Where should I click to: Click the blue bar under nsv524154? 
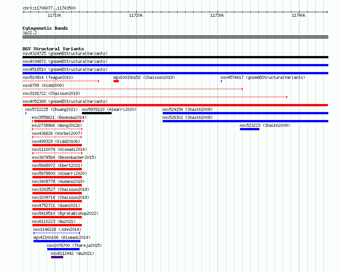245,113
